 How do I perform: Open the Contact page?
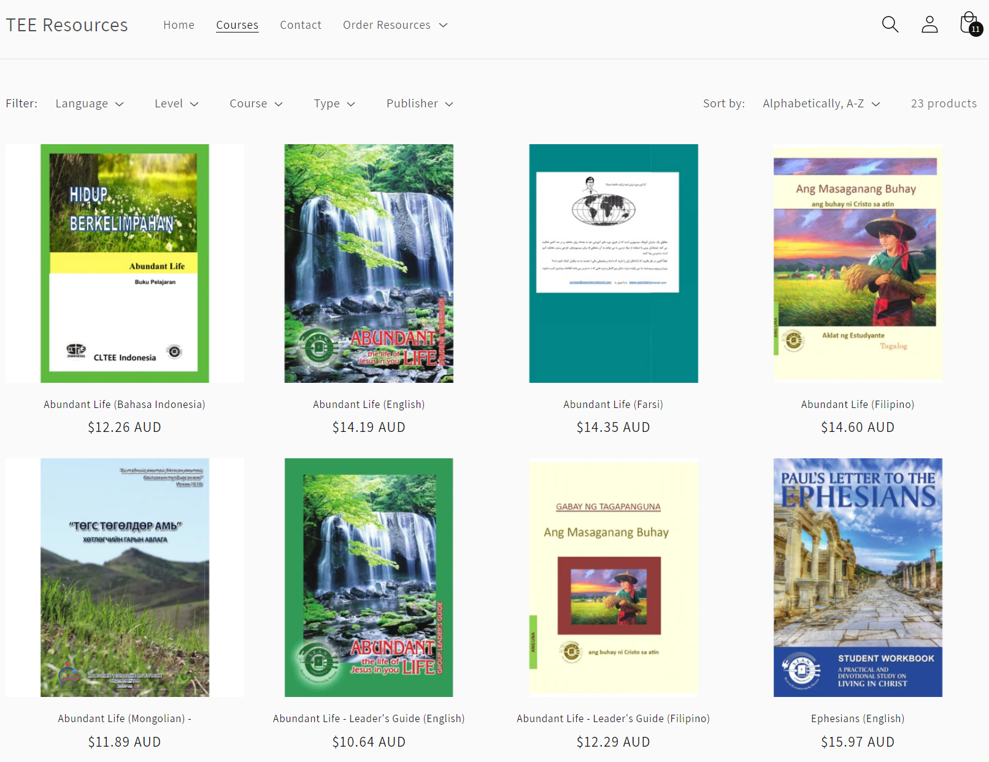pyautogui.click(x=300, y=25)
